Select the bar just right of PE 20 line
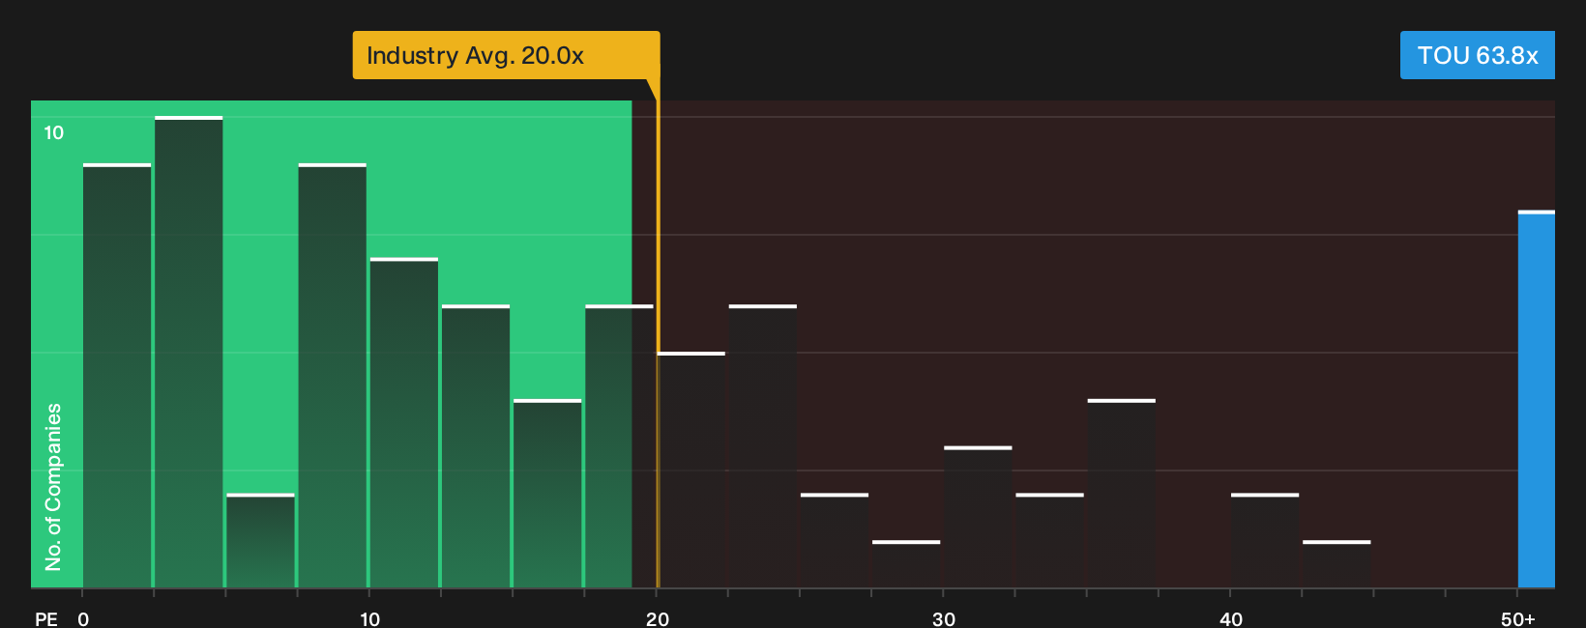This screenshot has height=628, width=1586. pos(691,471)
